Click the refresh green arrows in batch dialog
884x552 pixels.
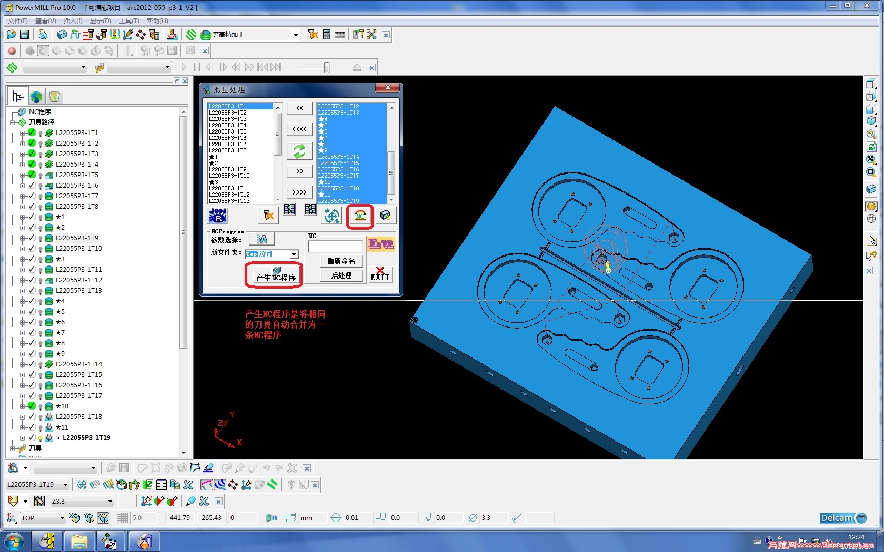(299, 151)
